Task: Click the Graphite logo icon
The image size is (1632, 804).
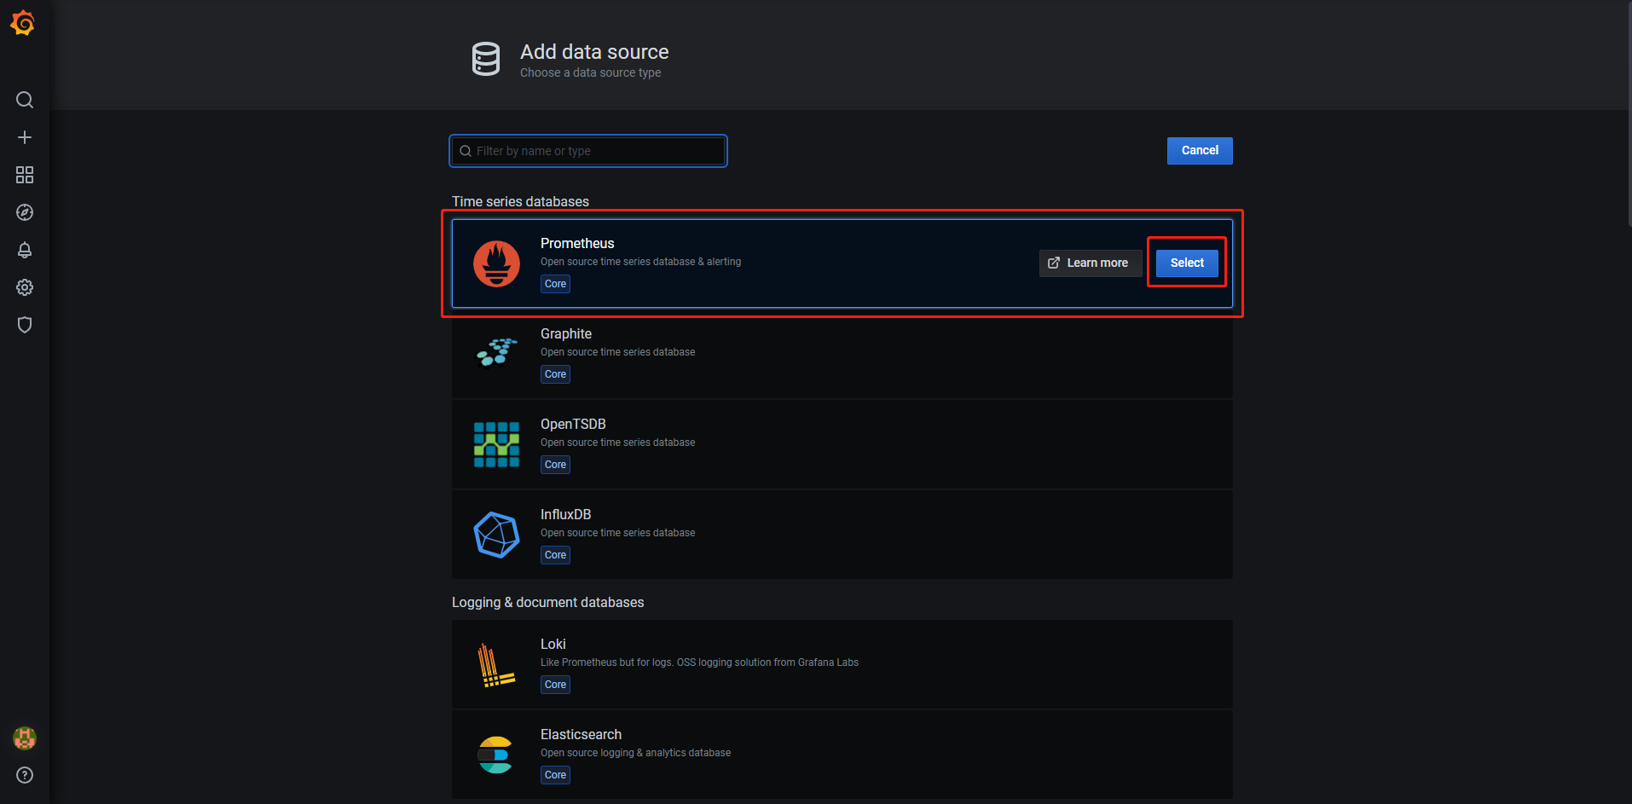Action: coord(496,351)
